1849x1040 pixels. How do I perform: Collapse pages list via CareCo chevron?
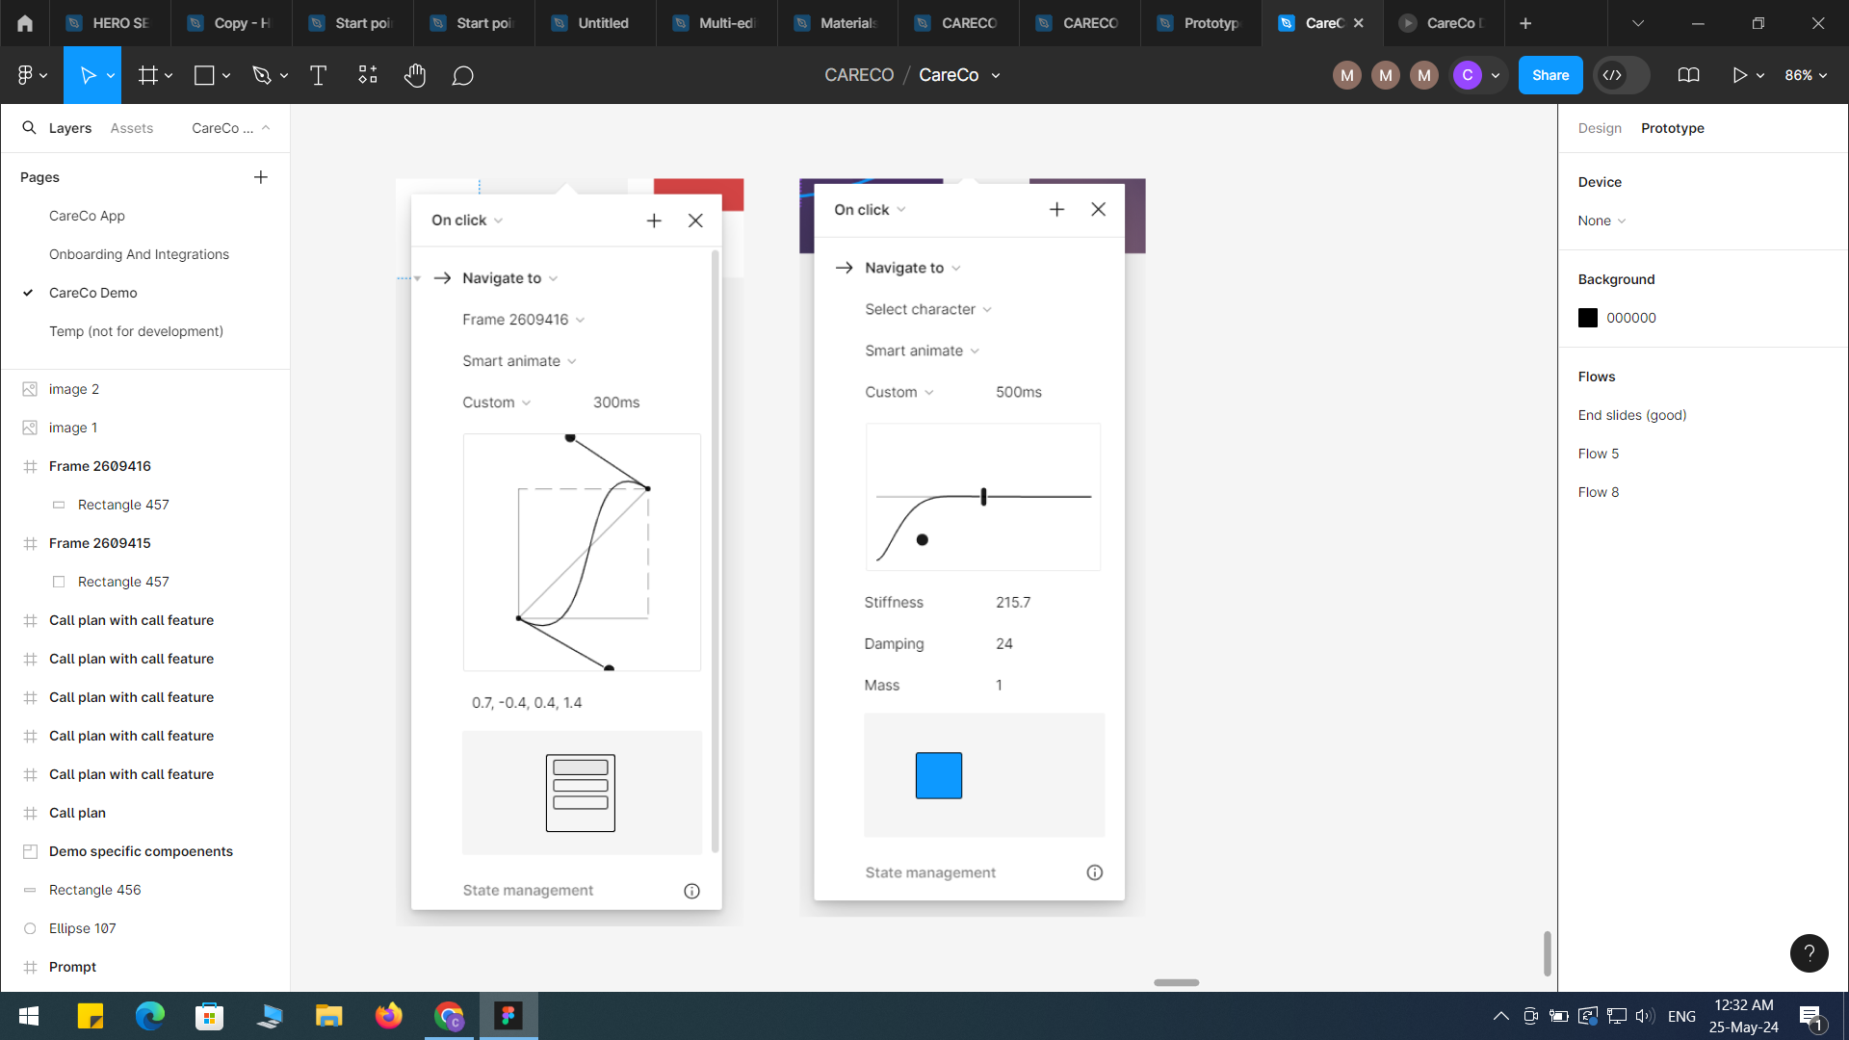(x=266, y=127)
